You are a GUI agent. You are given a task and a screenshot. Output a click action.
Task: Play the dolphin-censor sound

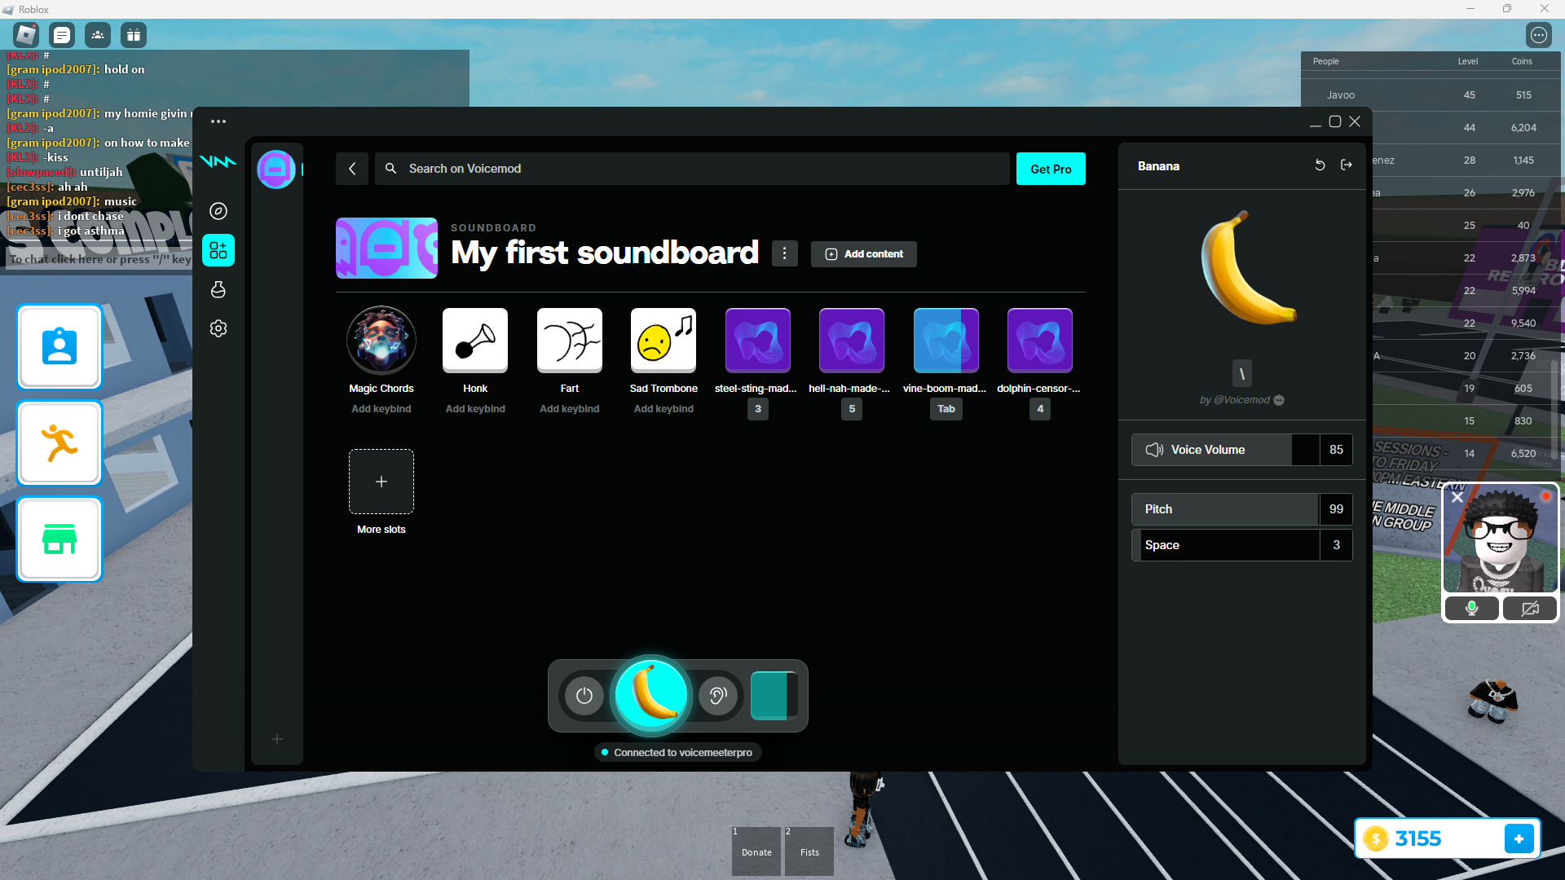coord(1040,340)
